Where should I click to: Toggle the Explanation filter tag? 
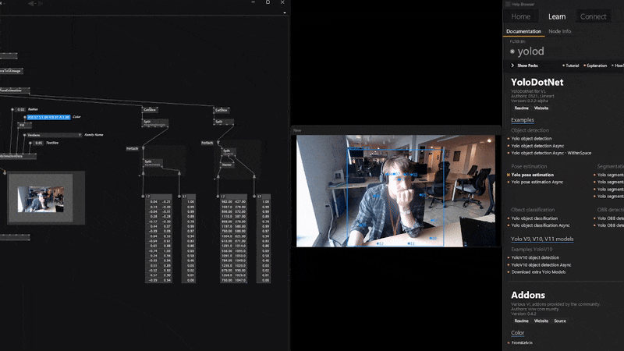pos(595,66)
